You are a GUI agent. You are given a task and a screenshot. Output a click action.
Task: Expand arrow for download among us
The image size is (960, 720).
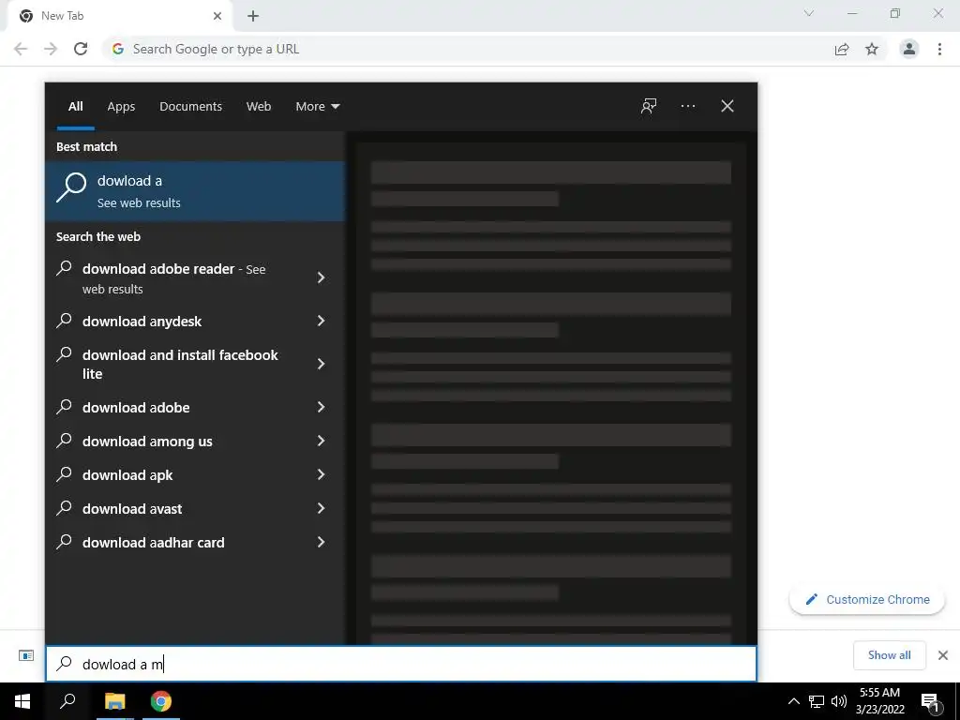pyautogui.click(x=321, y=441)
